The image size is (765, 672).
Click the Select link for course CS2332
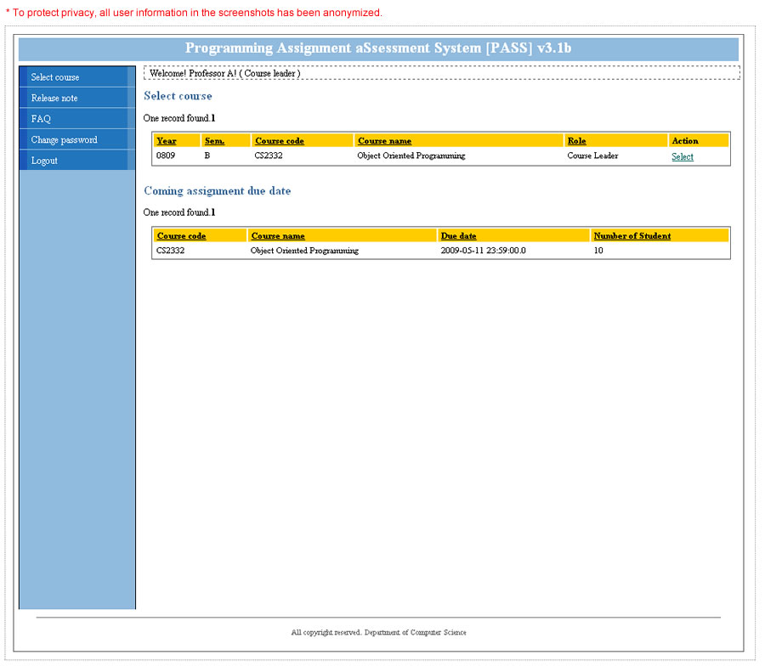(x=682, y=156)
